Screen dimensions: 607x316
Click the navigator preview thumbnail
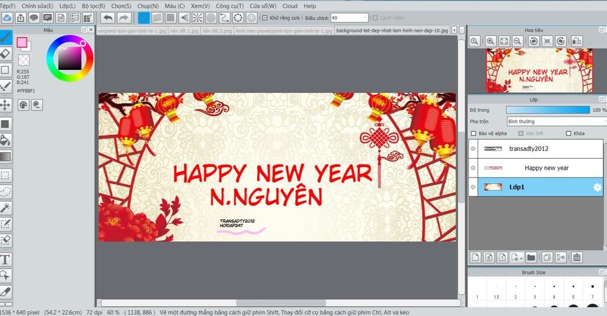539,70
